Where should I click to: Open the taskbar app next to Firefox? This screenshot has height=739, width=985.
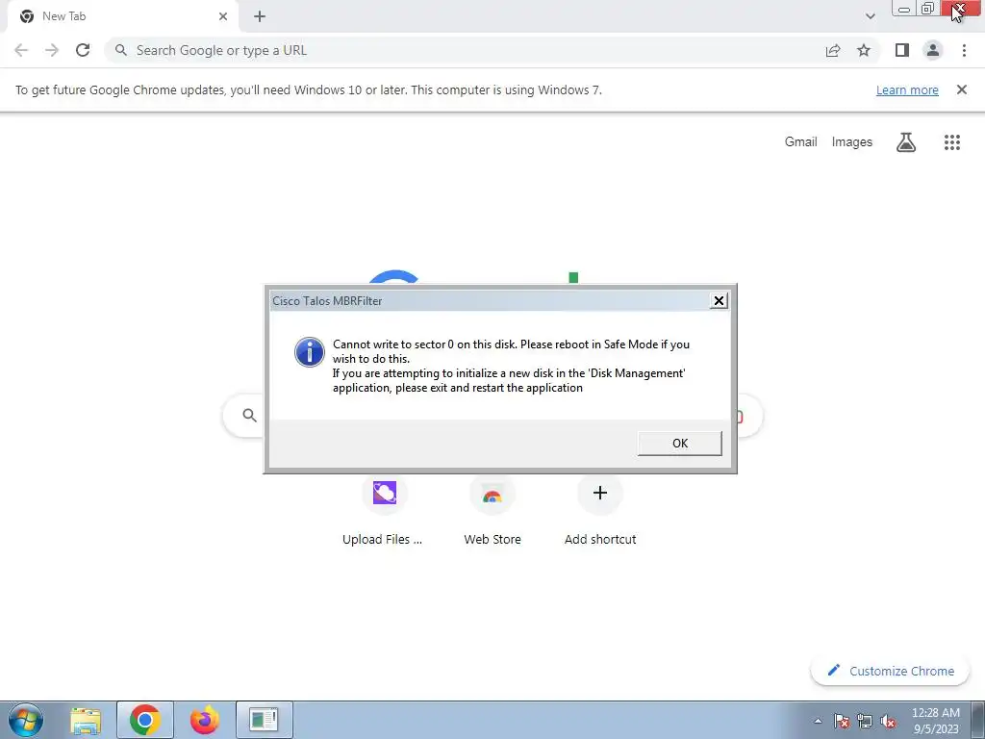(264, 720)
